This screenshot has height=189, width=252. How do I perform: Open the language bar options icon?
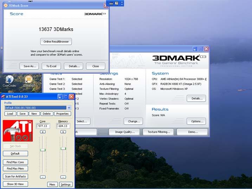[x=122, y=4]
